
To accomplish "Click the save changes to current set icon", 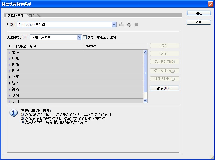I will [121, 24].
